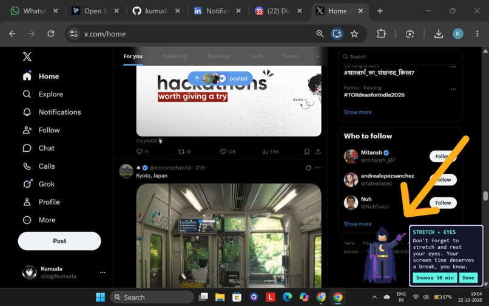Snooze the stretch reminder 10 min
The height and width of the screenshot is (306, 489).
(435, 277)
